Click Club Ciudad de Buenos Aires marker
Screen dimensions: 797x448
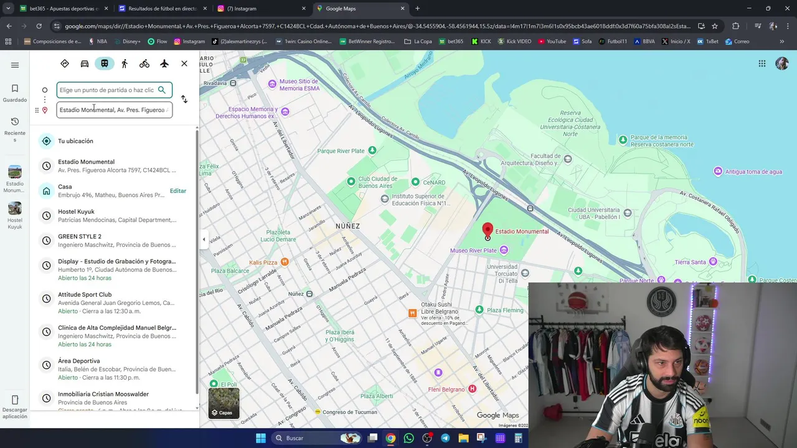pyautogui.click(x=351, y=182)
